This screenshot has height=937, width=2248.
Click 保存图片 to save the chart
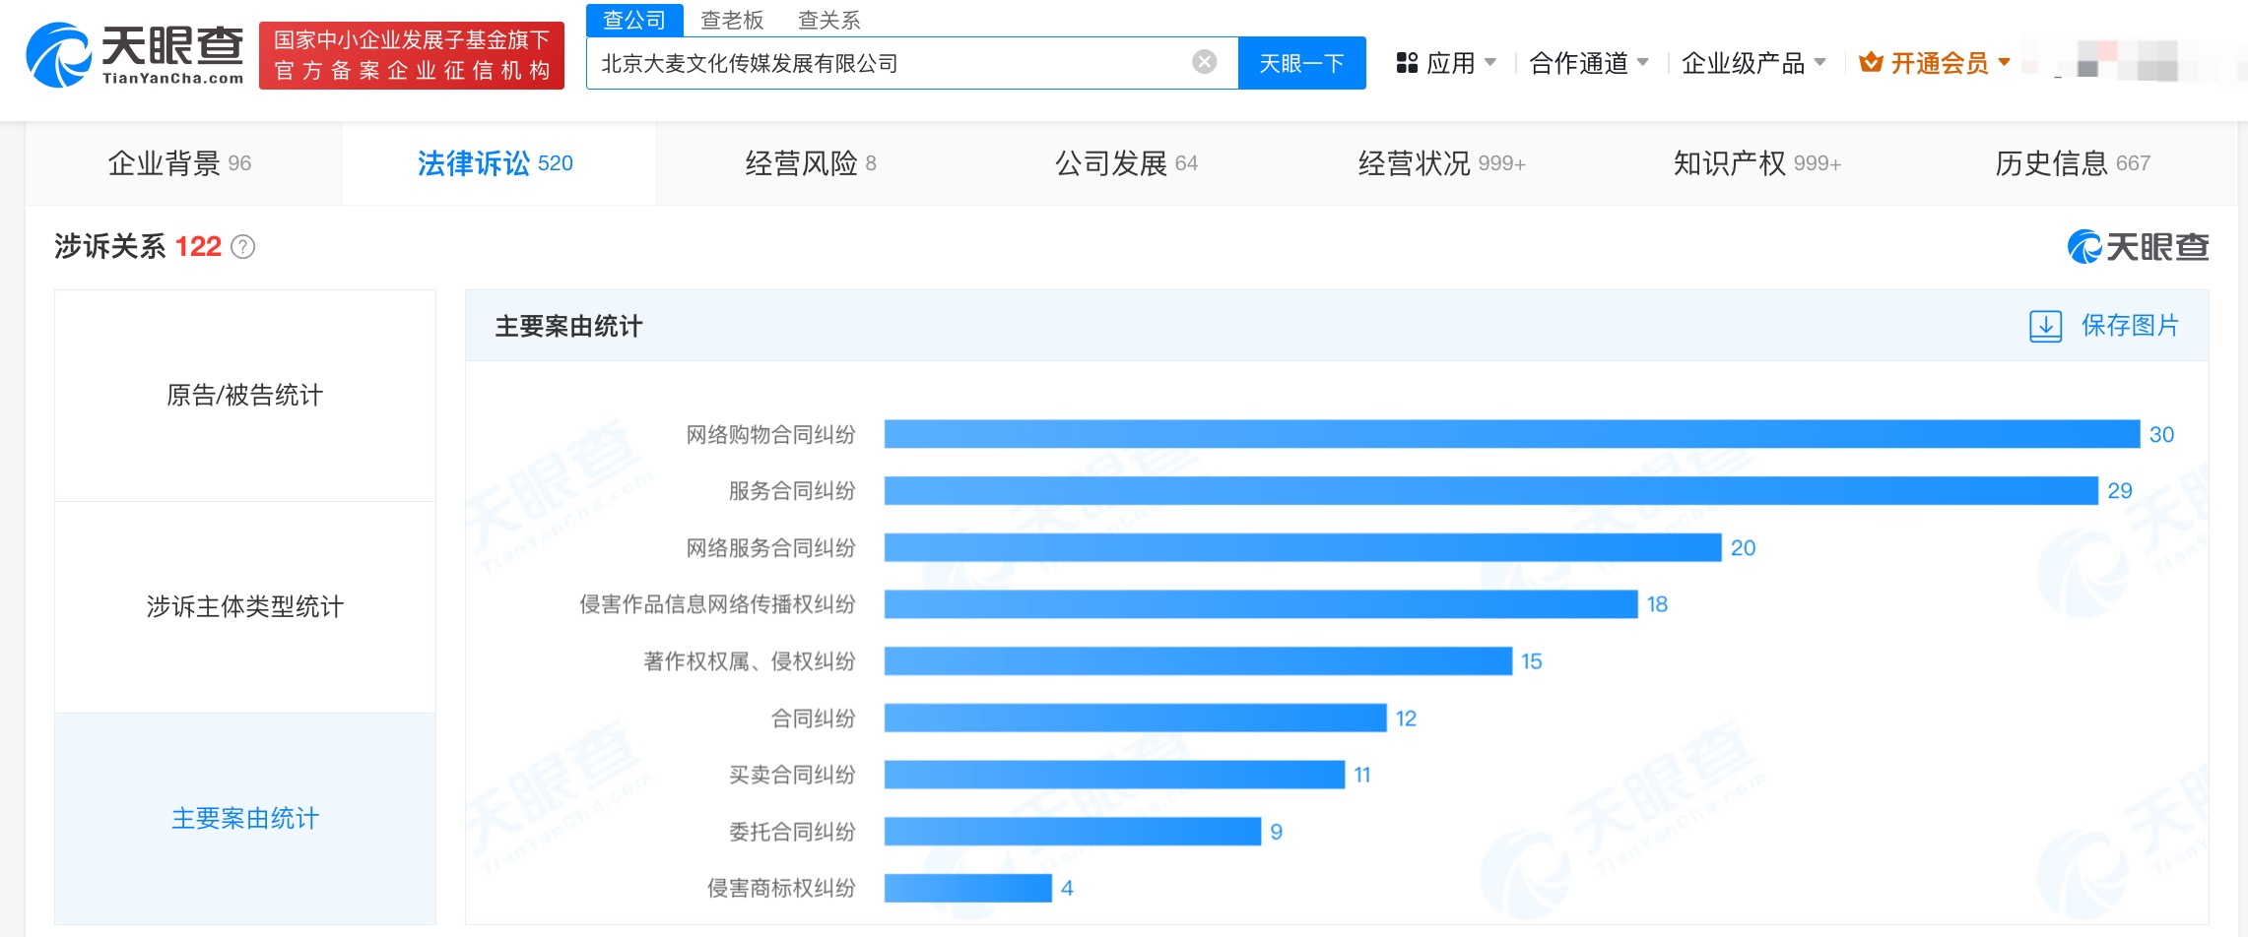click(2130, 326)
